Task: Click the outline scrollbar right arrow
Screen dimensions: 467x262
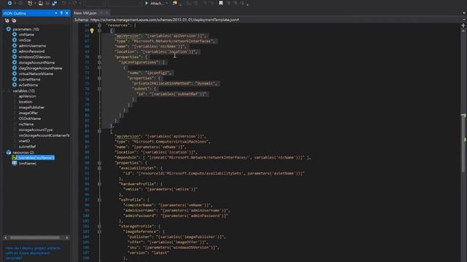Action: pos(67,238)
